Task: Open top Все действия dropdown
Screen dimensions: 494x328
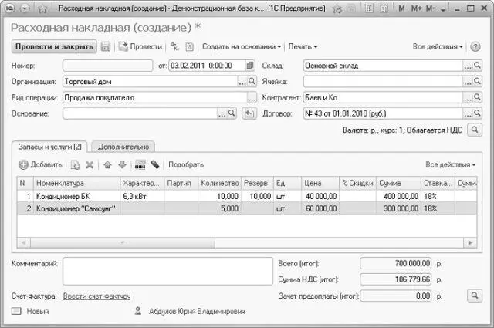Action: coord(438,46)
